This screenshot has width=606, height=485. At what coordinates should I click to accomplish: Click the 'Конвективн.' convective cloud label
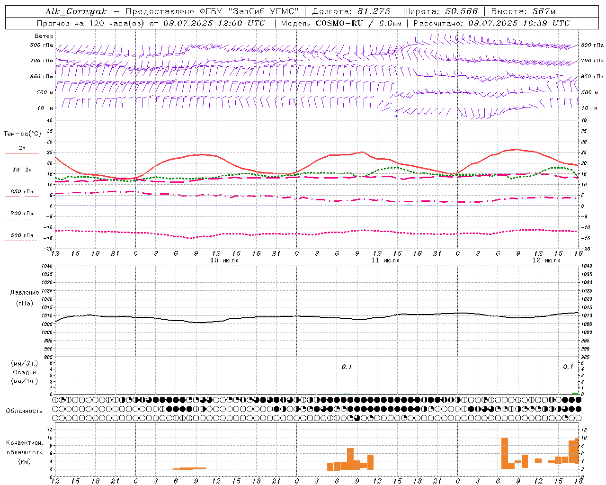coord(25,443)
